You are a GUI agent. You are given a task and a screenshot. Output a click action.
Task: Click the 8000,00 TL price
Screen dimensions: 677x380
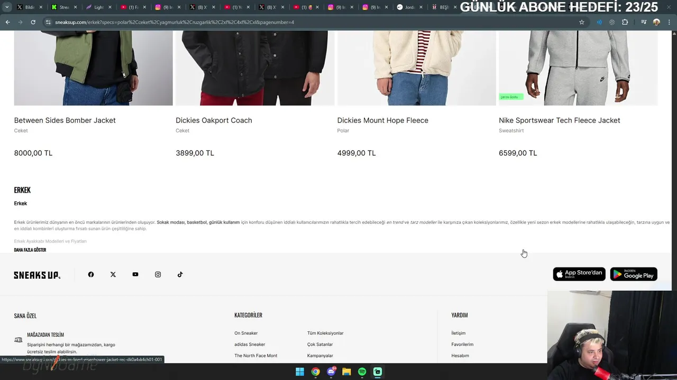click(33, 153)
